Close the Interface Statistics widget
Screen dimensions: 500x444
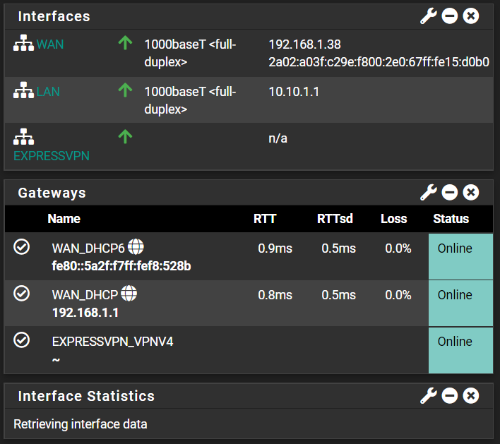pos(470,395)
